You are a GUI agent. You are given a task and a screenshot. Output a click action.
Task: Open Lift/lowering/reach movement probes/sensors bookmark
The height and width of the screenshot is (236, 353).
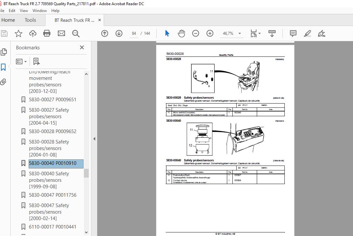coord(49,81)
